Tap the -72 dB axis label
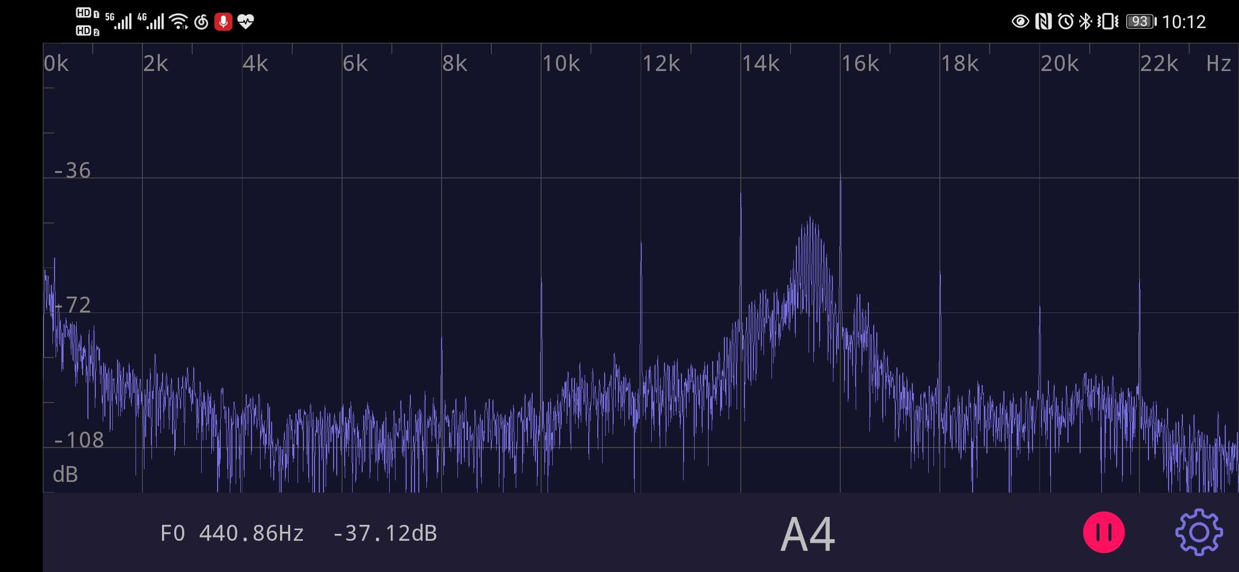 tap(73, 305)
